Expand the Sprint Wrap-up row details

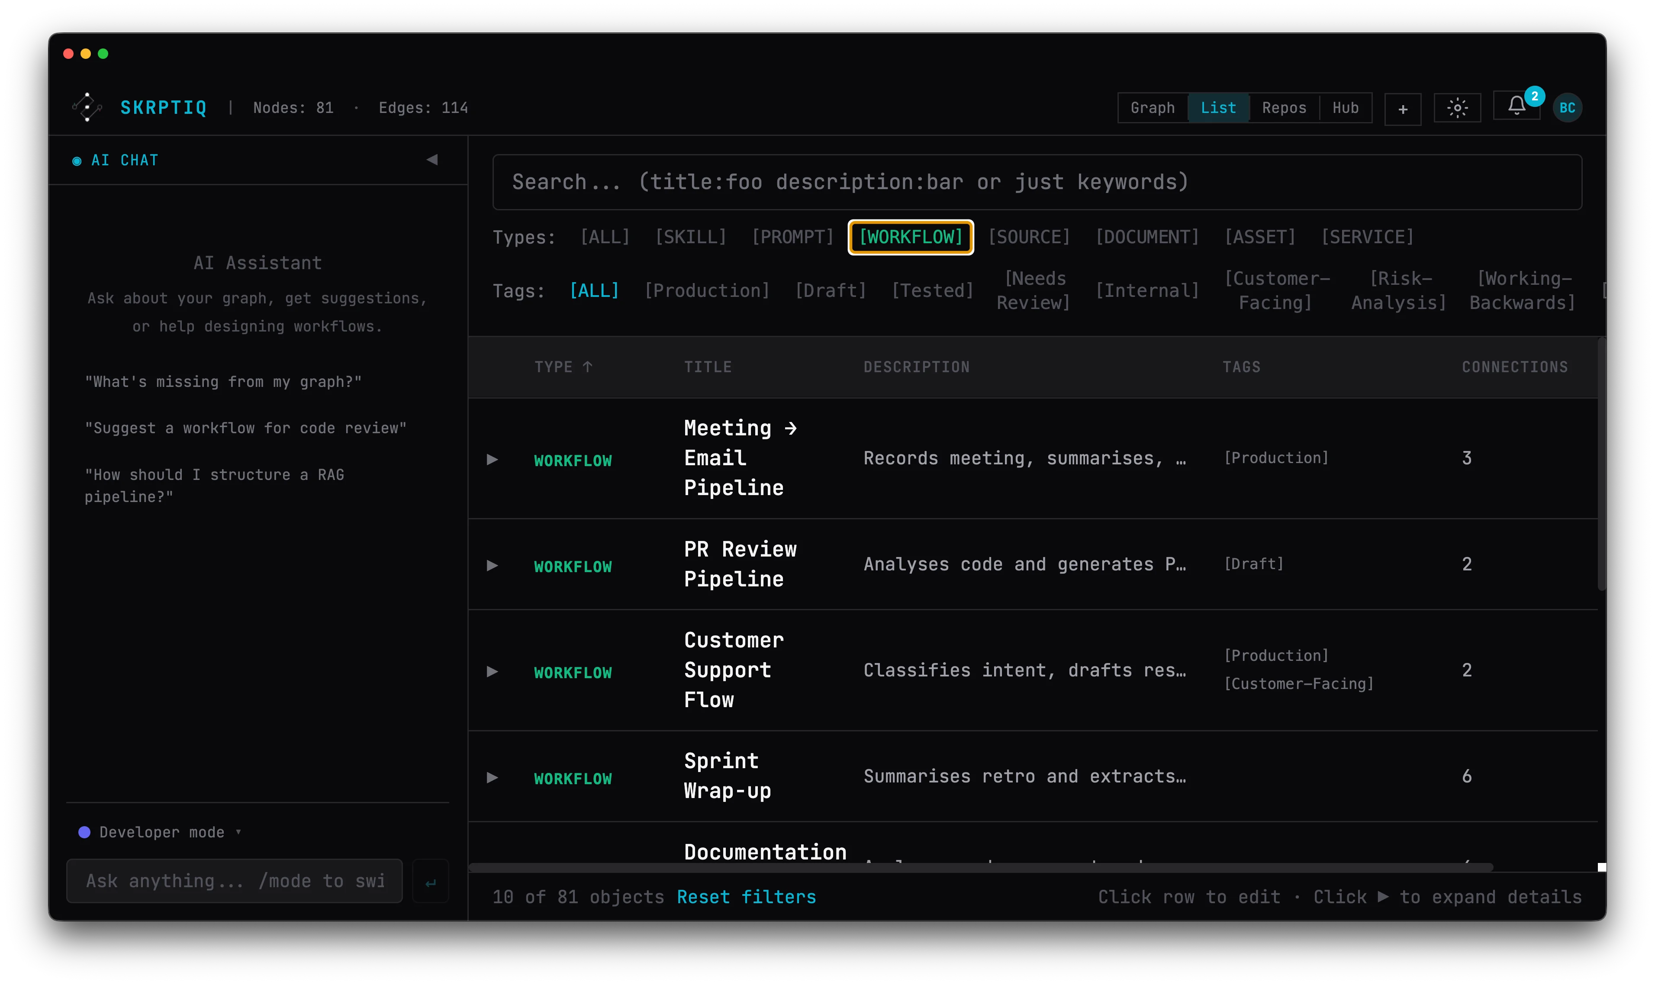pyautogui.click(x=493, y=777)
